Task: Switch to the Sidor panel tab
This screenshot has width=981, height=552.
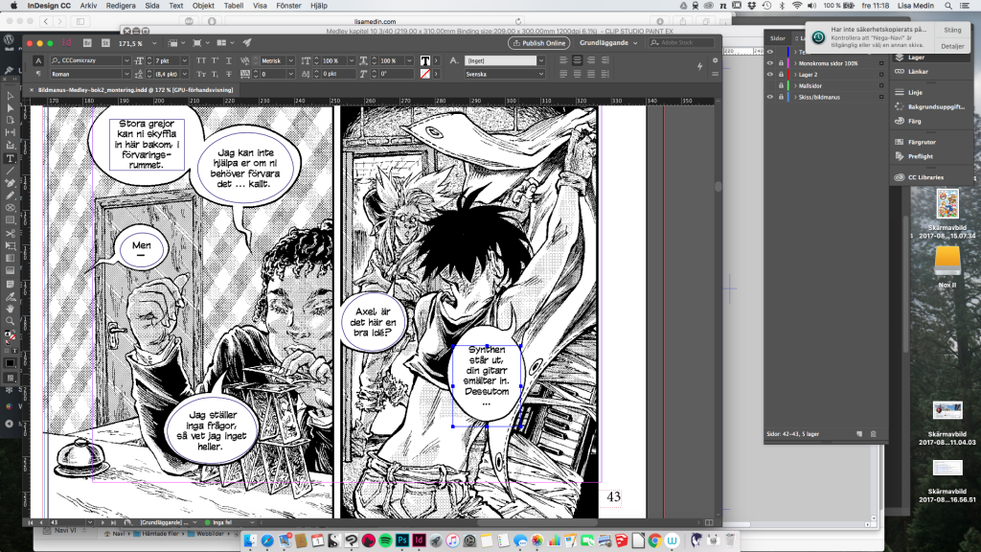Action: click(778, 38)
